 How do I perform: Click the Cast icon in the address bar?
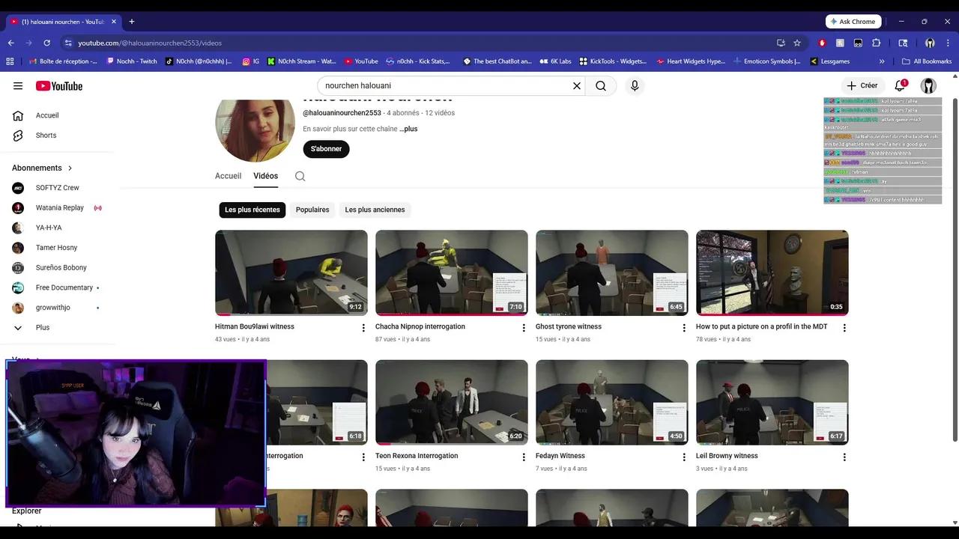click(781, 43)
